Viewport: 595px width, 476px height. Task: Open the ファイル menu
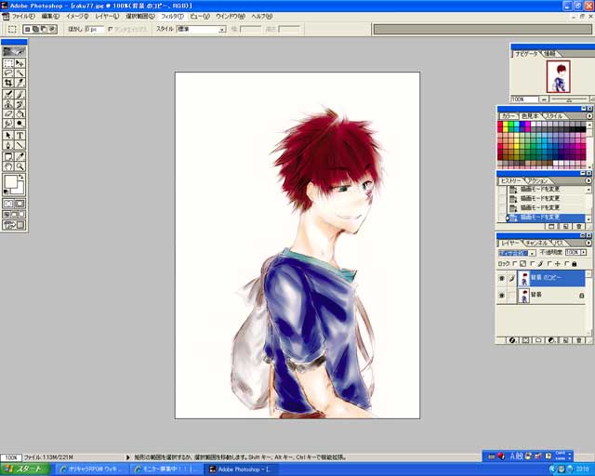point(22,17)
